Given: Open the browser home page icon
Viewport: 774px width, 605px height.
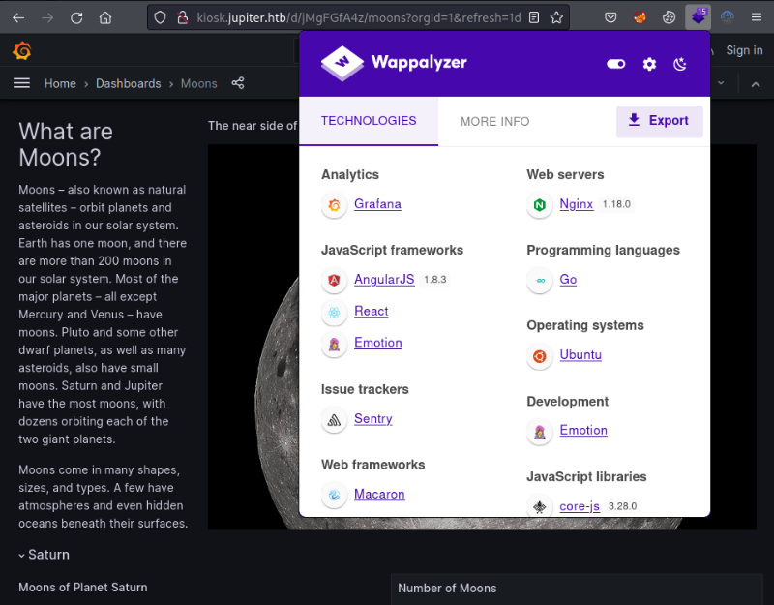Looking at the screenshot, I should click(105, 18).
